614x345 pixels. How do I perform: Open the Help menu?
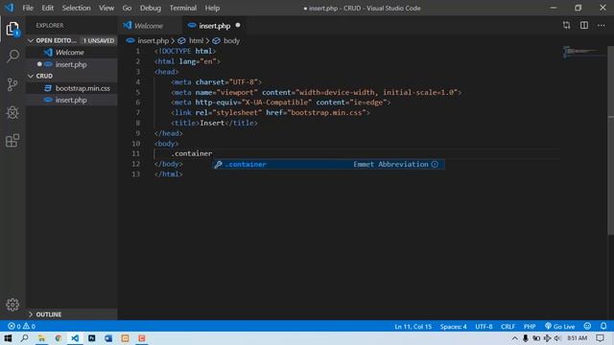click(x=212, y=8)
